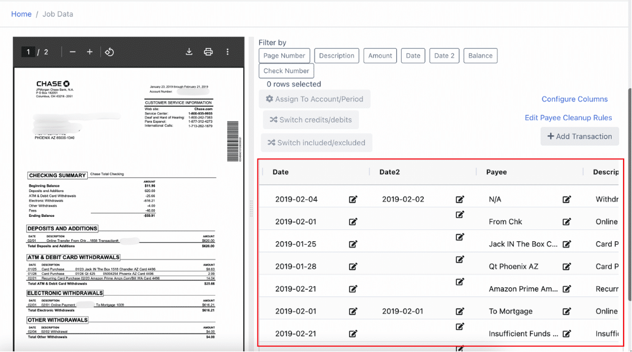Select payee text Amazon Prime Am...
This screenshot has height=352, width=632.
click(523, 289)
